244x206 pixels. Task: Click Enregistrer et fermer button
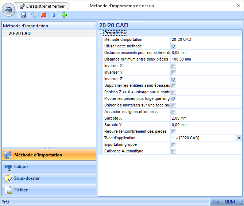coord(44,6)
